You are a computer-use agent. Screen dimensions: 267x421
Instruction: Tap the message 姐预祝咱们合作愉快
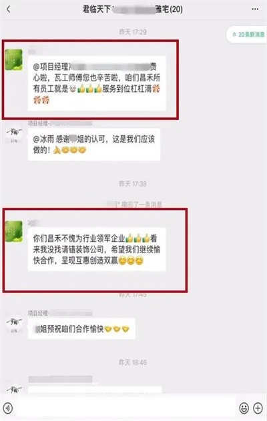pos(81,329)
